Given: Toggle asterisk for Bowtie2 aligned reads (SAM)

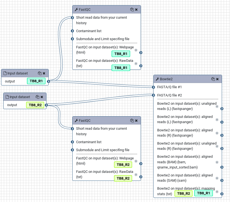Looking at the screenshot, I should click(x=217, y=178).
